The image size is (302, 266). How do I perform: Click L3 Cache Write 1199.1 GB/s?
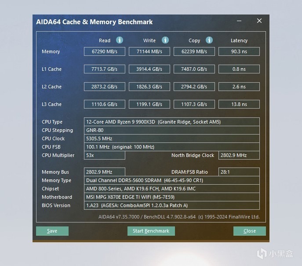pyautogui.click(x=149, y=104)
